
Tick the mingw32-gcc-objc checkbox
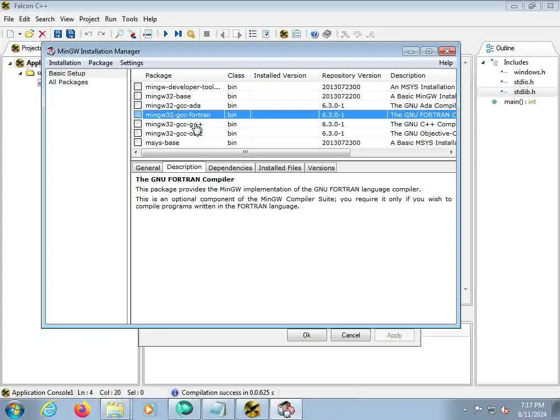point(138,133)
